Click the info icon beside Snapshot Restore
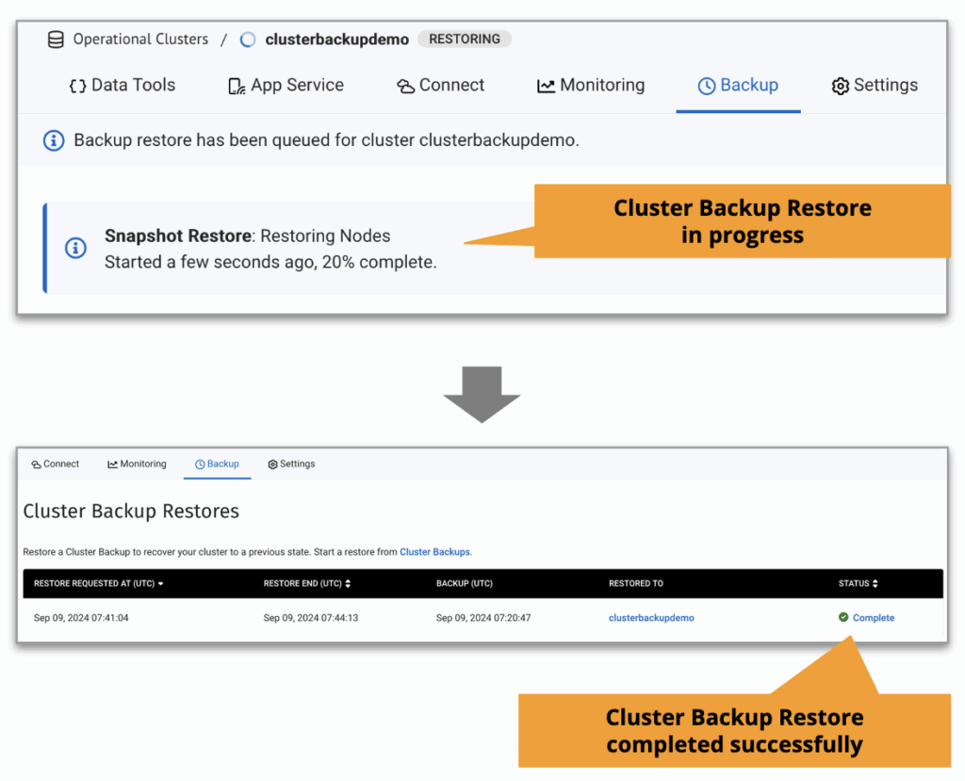This screenshot has height=781, width=965. click(75, 248)
